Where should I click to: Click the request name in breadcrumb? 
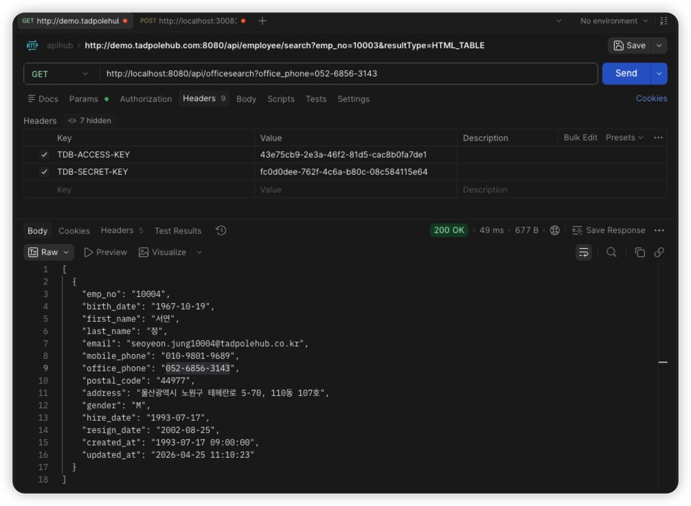point(284,45)
